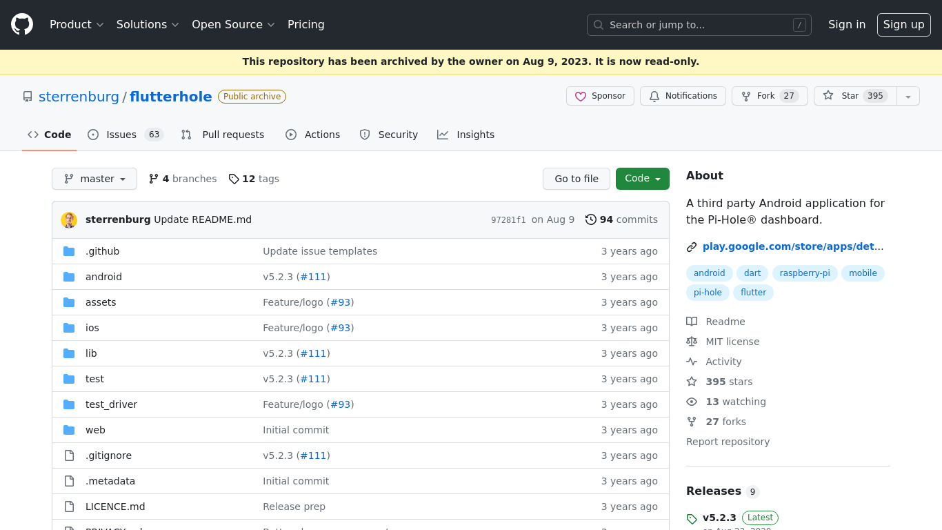
Task: Jump to the Readme link
Action: [x=716, y=322]
